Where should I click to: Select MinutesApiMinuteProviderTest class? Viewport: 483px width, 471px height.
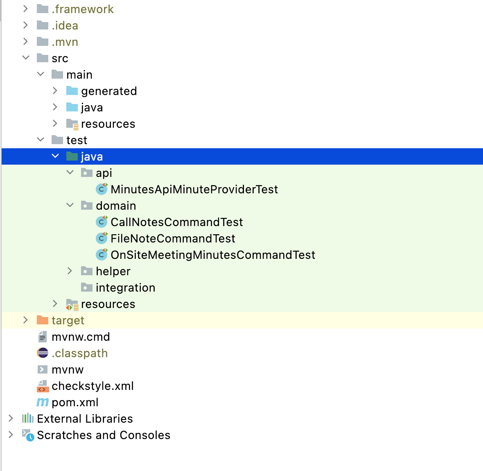(x=194, y=189)
